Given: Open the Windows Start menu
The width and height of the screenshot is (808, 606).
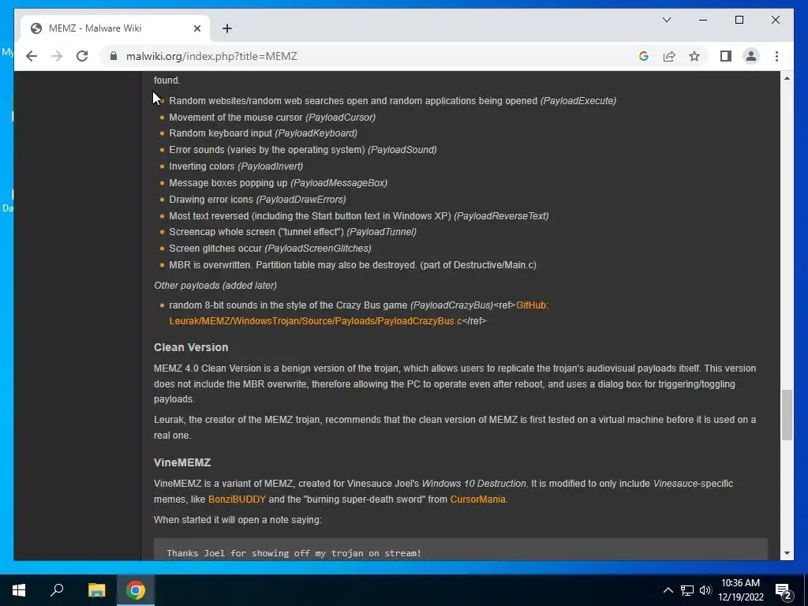Looking at the screenshot, I should [x=19, y=590].
